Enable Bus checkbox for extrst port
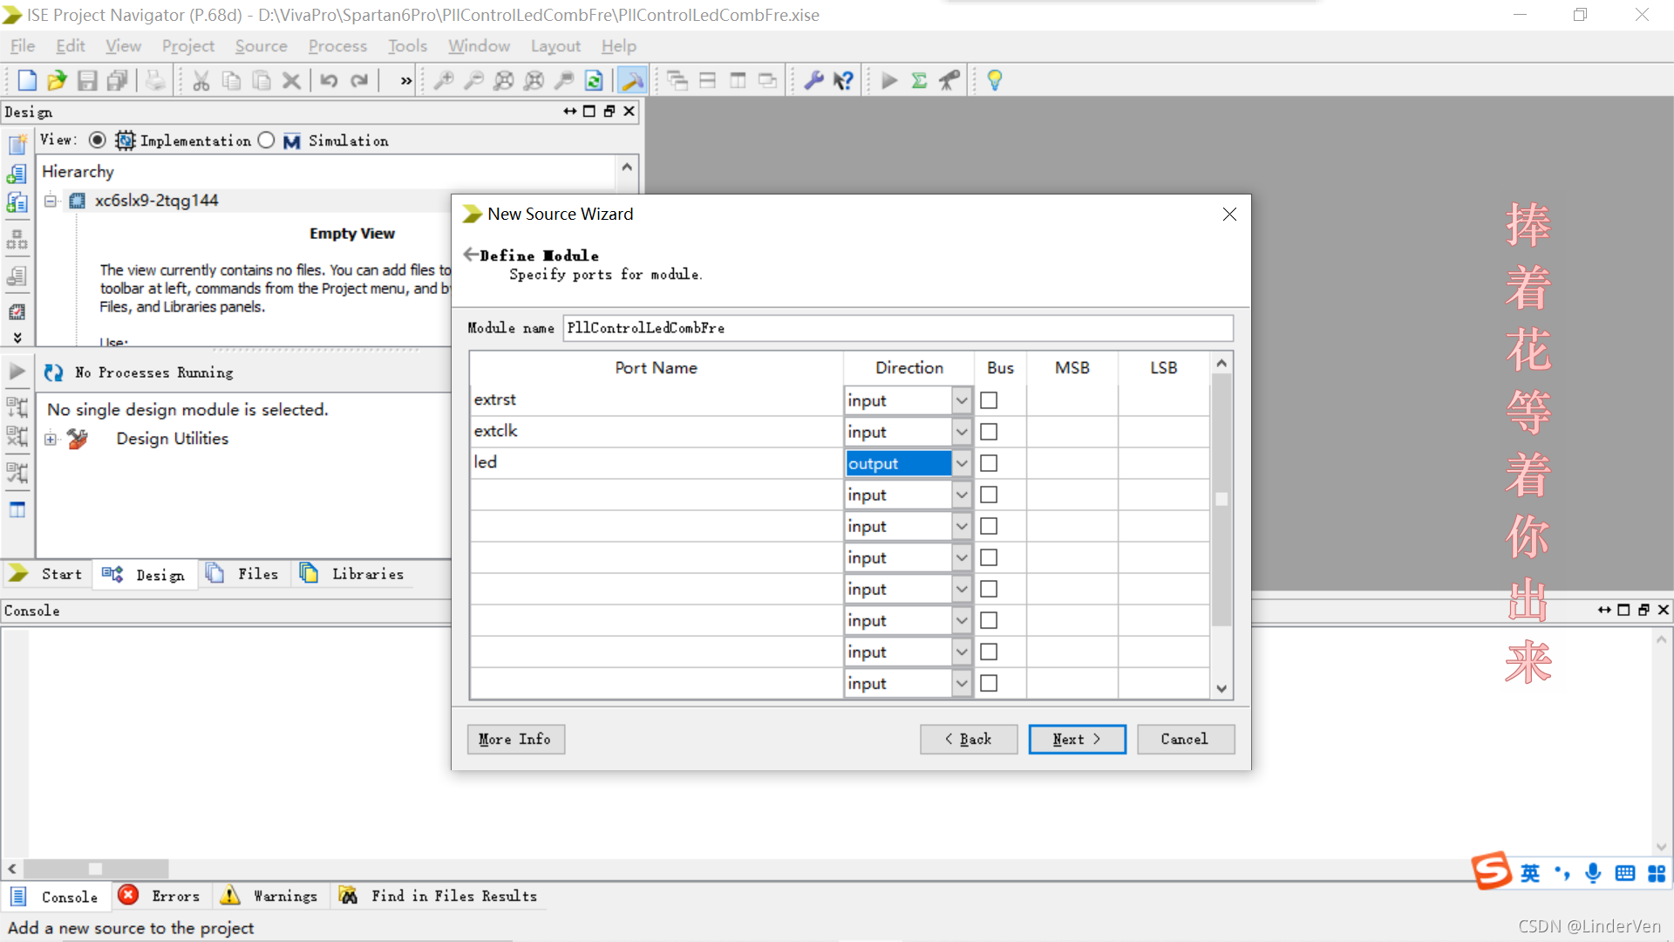The image size is (1674, 942). pyautogui.click(x=989, y=400)
